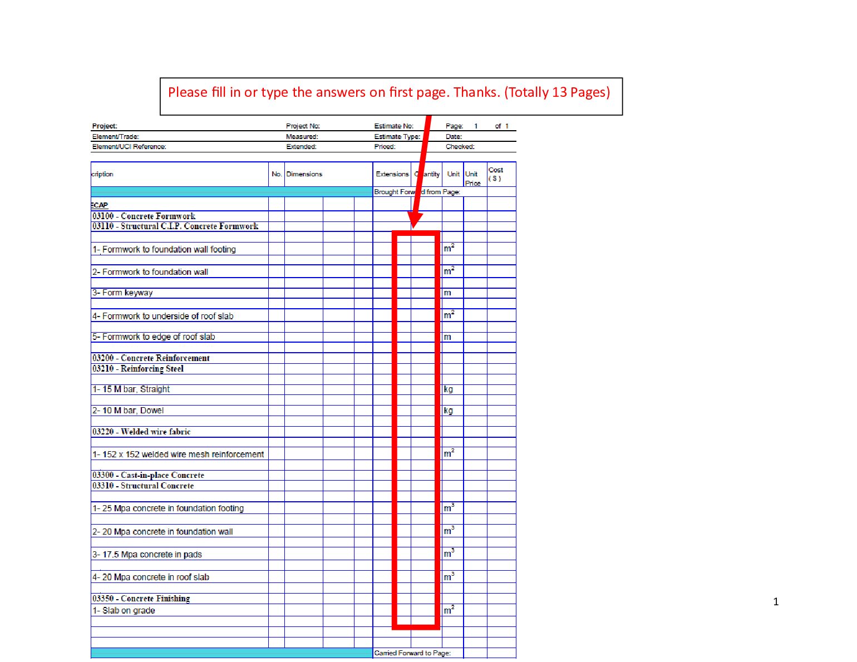Screen dimensions: 857x662
Task: Click quantity cell for 25 Mpa concrete footing
Action: [426, 508]
